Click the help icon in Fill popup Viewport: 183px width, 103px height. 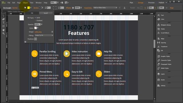pos(25,42)
